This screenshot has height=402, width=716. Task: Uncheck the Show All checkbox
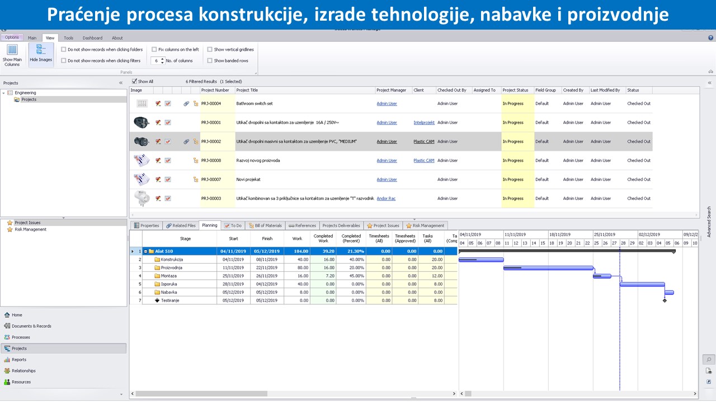134,82
